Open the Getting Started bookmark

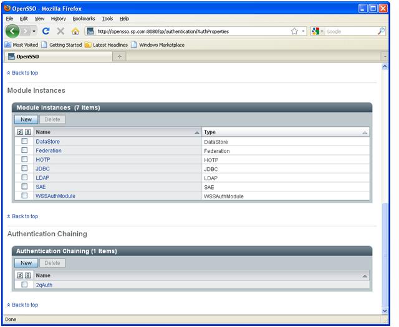click(x=62, y=45)
